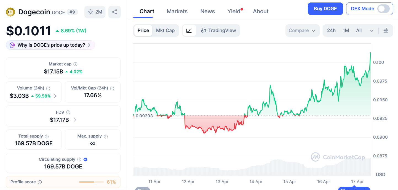Click the Market cap info icon
398x190 pixels.
(x=75, y=64)
